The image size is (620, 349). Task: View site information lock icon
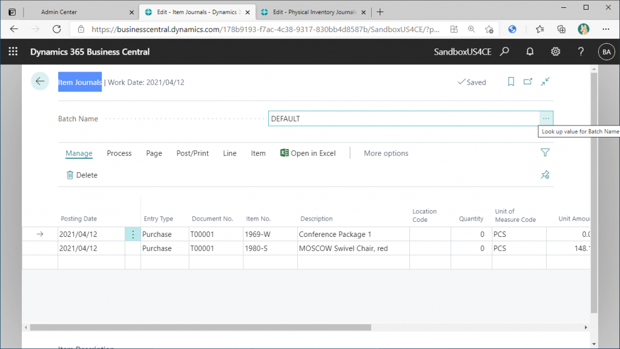coord(81,29)
